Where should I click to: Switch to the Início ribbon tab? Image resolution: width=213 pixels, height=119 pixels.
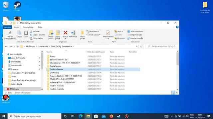16,27
